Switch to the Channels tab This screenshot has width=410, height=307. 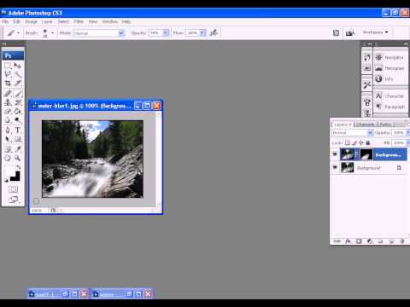(366, 125)
